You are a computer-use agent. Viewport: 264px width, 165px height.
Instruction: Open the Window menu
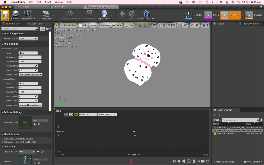click(59, 2)
